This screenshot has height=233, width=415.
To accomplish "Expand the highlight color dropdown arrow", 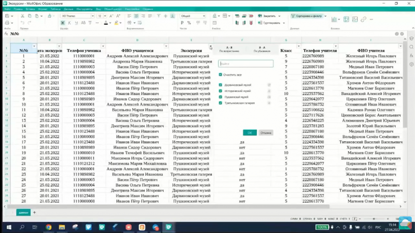I will [x=120, y=23].
